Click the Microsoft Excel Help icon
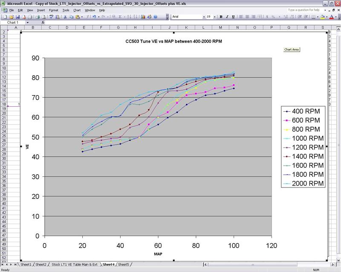The width and height of the screenshot is (341, 272). [x=156, y=17]
